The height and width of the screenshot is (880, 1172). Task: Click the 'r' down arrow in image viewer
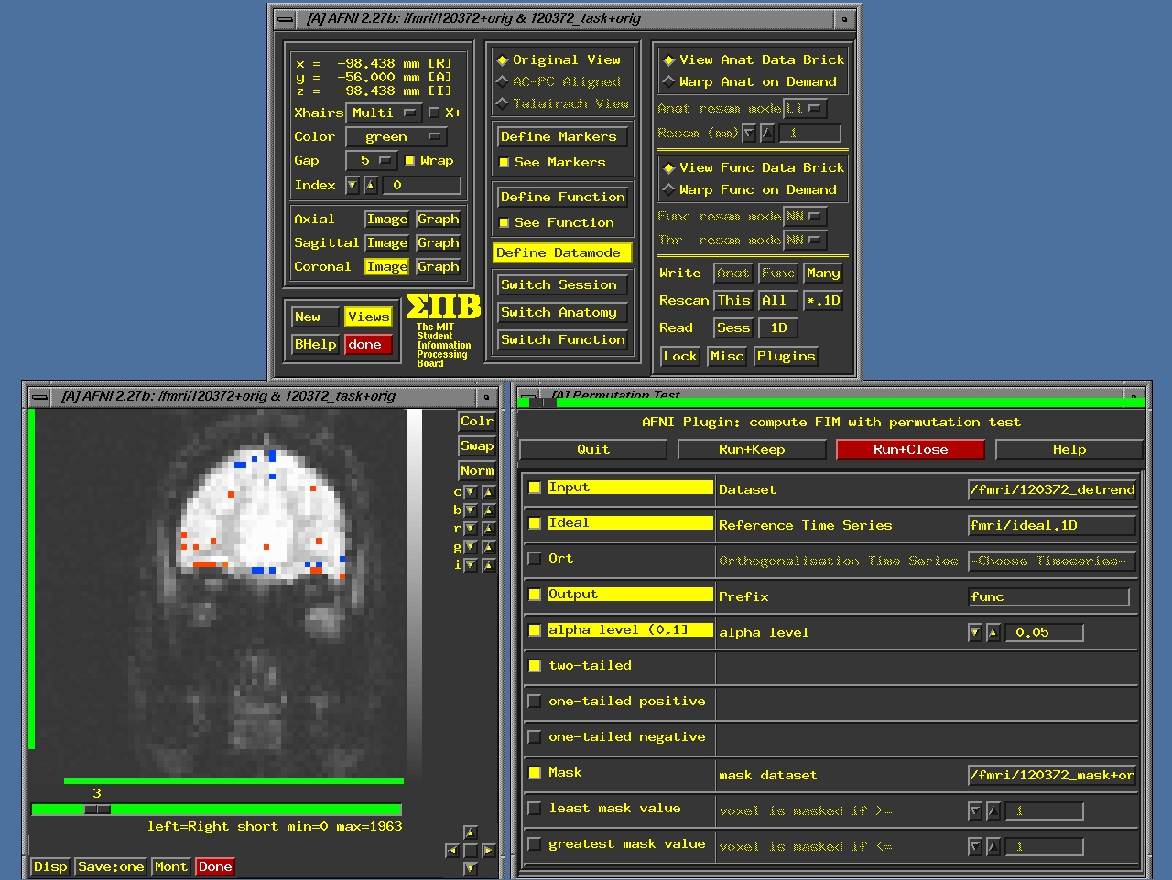pyautogui.click(x=471, y=529)
